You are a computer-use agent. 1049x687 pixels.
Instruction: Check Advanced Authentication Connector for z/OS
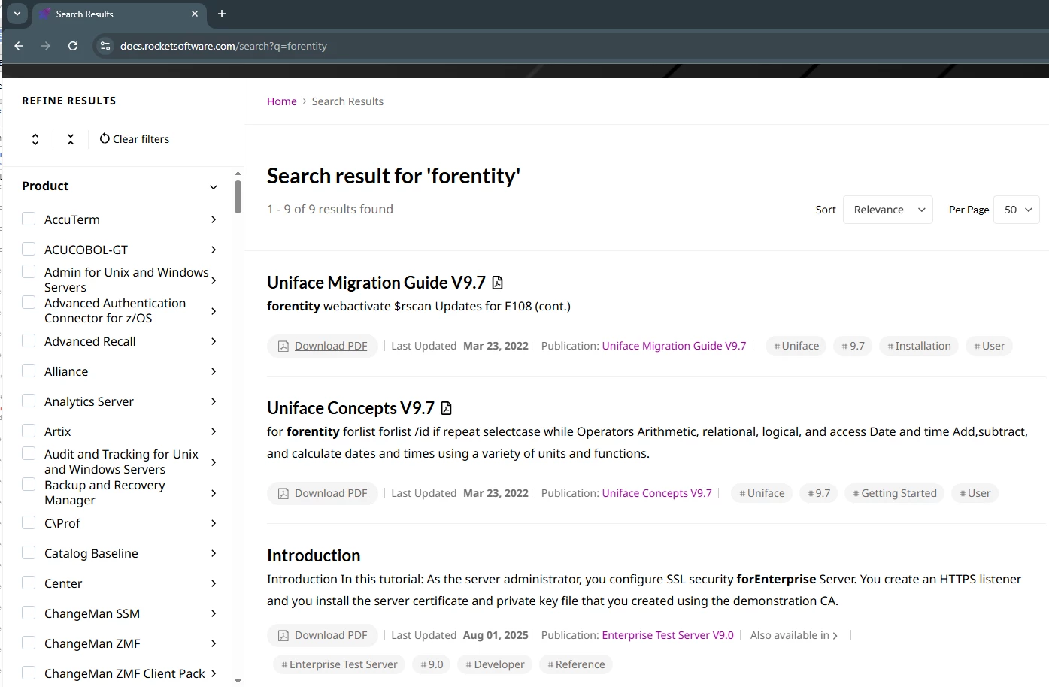coord(29,302)
